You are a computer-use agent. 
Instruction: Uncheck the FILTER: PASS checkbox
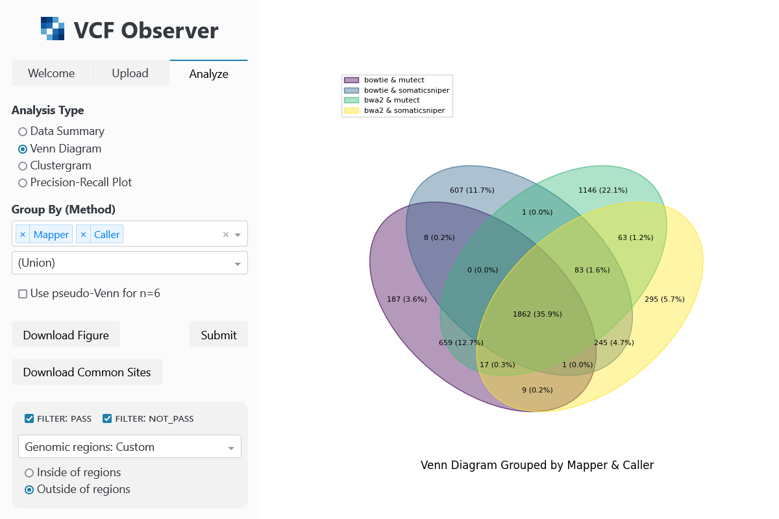[x=29, y=418]
